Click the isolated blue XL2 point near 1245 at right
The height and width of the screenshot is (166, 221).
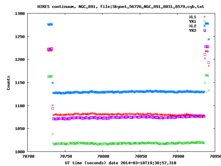click(209, 39)
